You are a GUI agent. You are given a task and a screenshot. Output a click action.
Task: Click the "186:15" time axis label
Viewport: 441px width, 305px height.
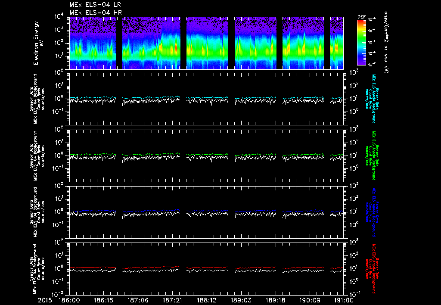pyautogui.click(x=103, y=300)
